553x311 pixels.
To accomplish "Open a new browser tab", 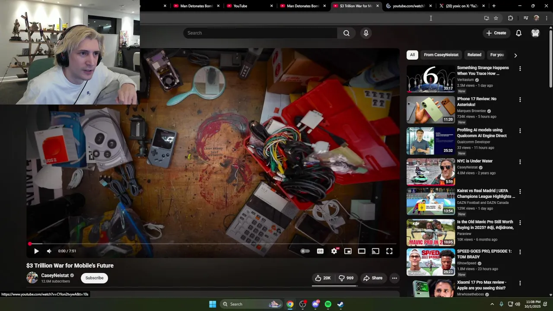I will [x=494, y=6].
